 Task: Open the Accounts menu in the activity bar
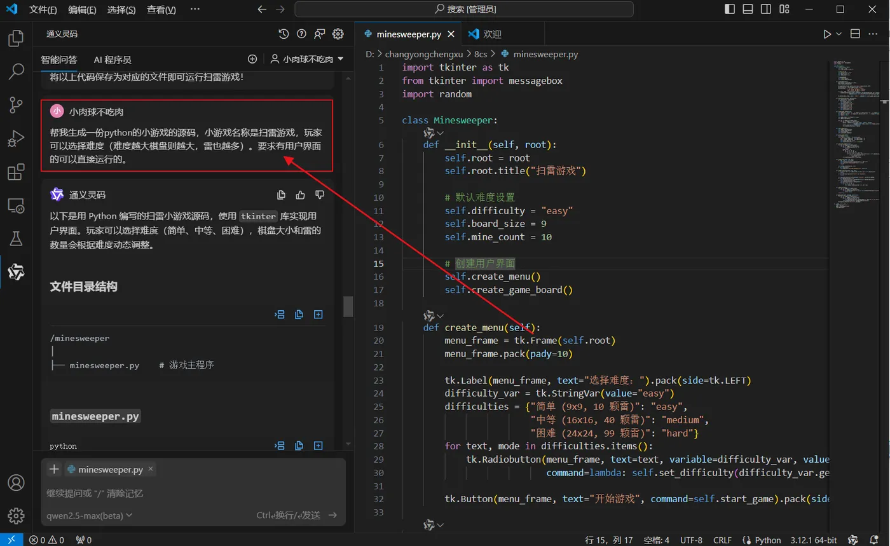tap(16, 482)
